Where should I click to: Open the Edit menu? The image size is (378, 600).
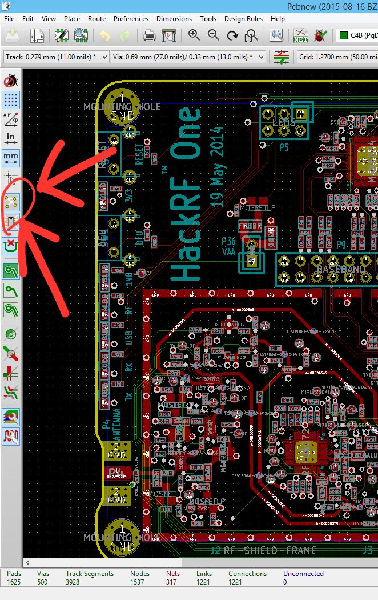[x=27, y=18]
